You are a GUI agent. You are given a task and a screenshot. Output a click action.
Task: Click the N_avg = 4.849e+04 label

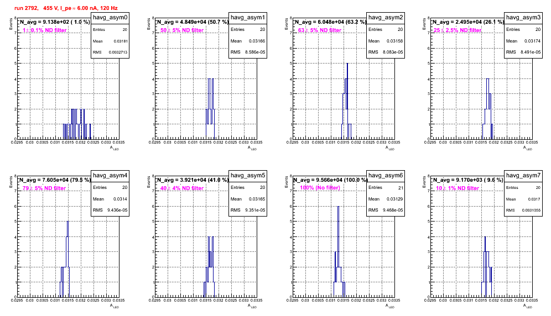pos(193,22)
